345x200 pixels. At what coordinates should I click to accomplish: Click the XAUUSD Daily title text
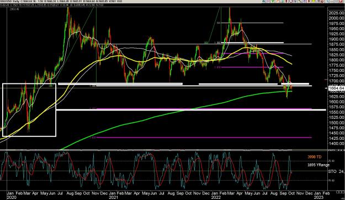pyautogui.click(x=9, y=2)
